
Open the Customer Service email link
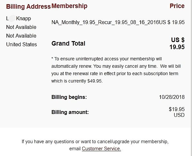click(101, 149)
